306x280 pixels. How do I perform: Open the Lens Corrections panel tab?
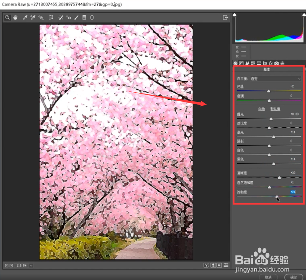point(265,63)
